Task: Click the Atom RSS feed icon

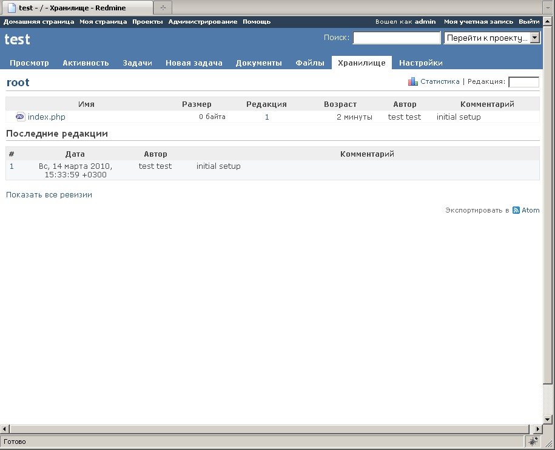Action: click(x=516, y=210)
